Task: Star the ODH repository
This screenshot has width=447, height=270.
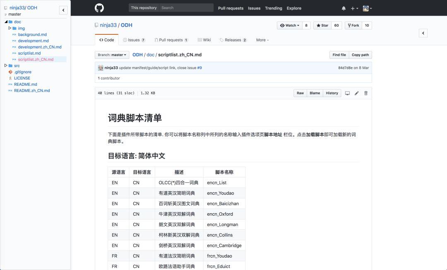Action: click(322, 25)
